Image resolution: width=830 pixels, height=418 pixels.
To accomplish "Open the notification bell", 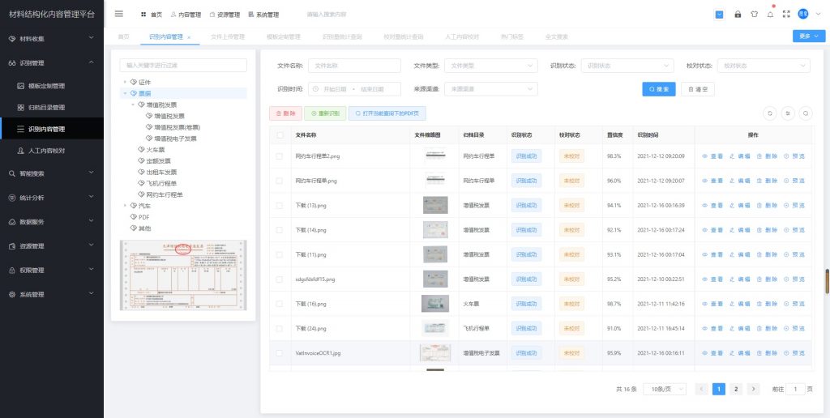I will tap(770, 15).
